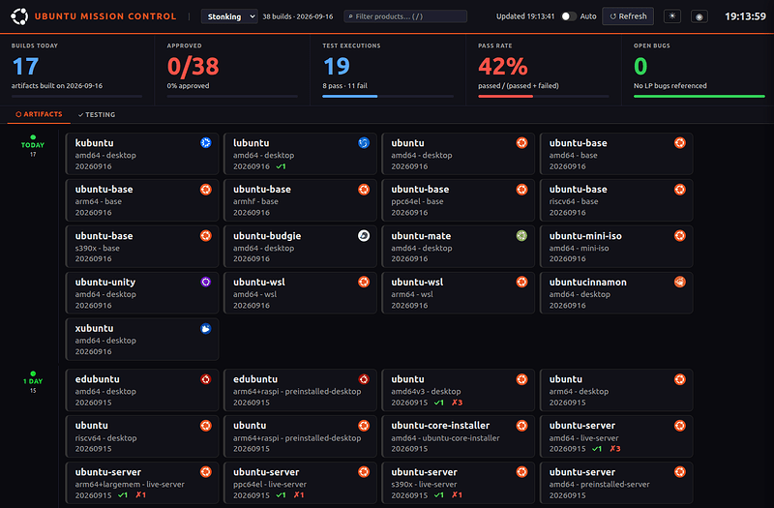
Task: Click the Edubuntu logo on the edubuntu arm64+raspi card
Action: tap(364, 379)
